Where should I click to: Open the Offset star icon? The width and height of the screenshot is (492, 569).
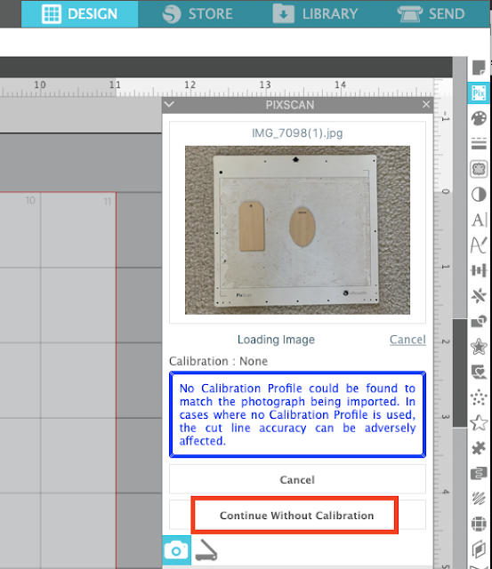point(479,347)
